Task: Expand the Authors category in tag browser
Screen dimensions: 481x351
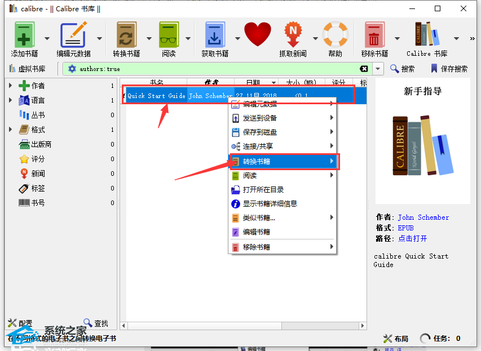Action: coord(10,86)
